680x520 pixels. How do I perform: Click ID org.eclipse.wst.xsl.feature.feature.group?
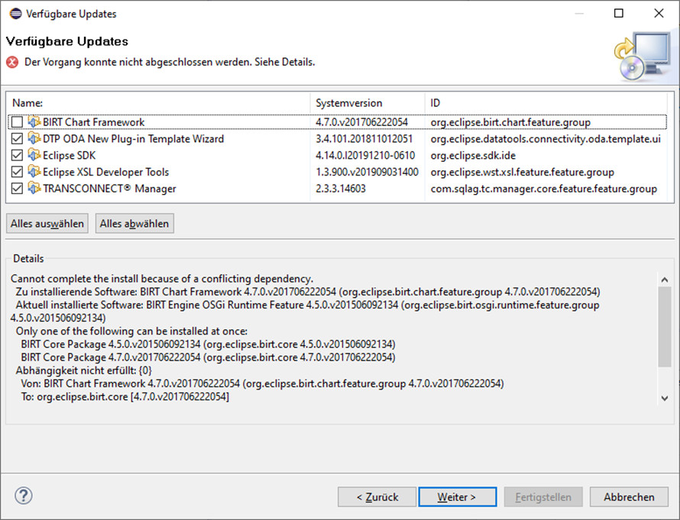click(x=522, y=172)
